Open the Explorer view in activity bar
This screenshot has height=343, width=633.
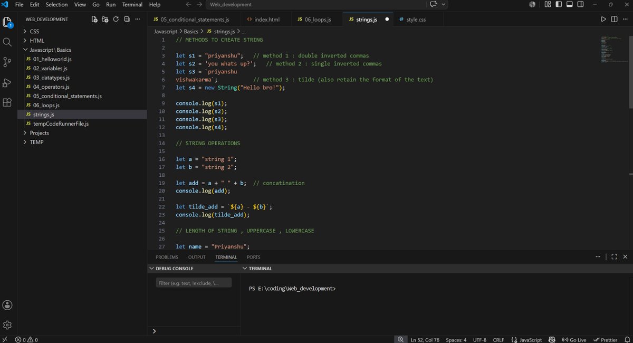pyautogui.click(x=7, y=22)
